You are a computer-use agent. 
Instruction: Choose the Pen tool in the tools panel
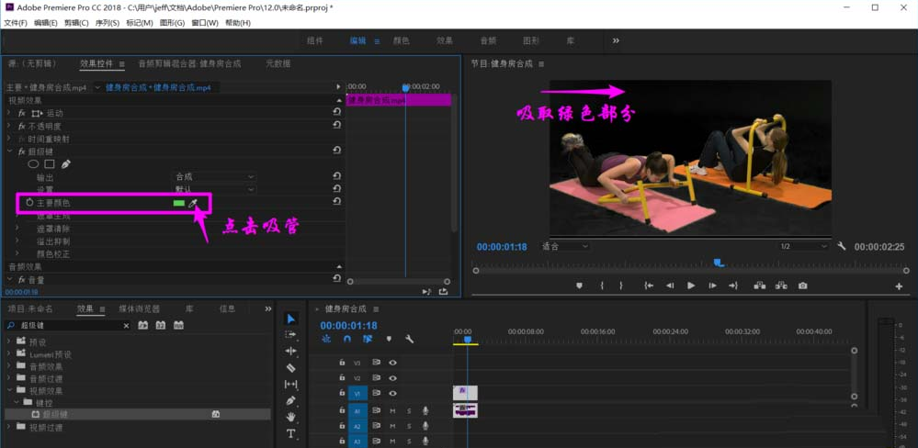(x=291, y=400)
